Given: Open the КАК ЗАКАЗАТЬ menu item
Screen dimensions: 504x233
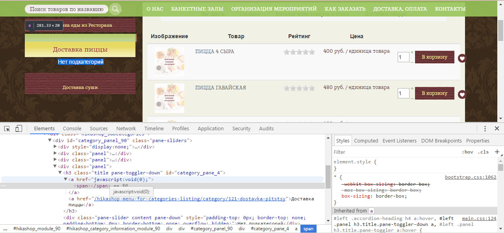Looking at the screenshot, I should 345,9.
